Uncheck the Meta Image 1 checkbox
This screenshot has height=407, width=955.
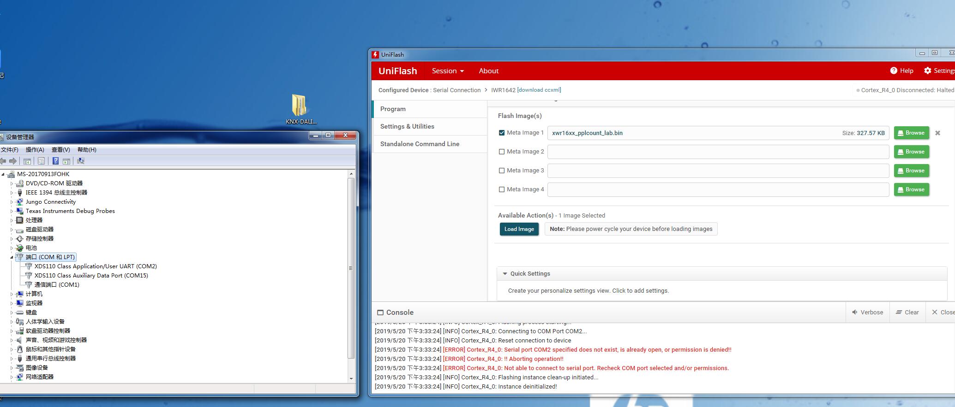coord(502,133)
